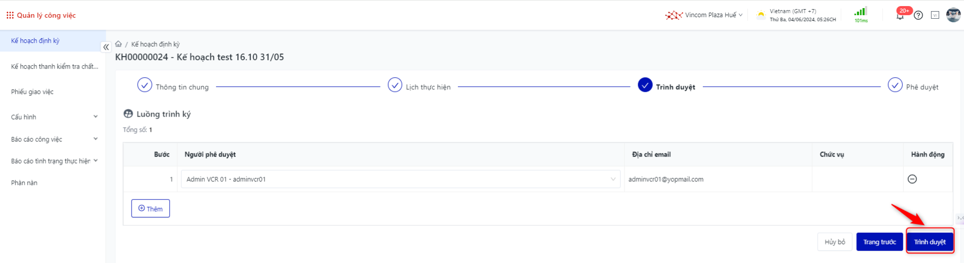This screenshot has height=263, width=964.
Task: Click Kế hoạch định kỳ breadcrumb link
Action: (x=155, y=44)
